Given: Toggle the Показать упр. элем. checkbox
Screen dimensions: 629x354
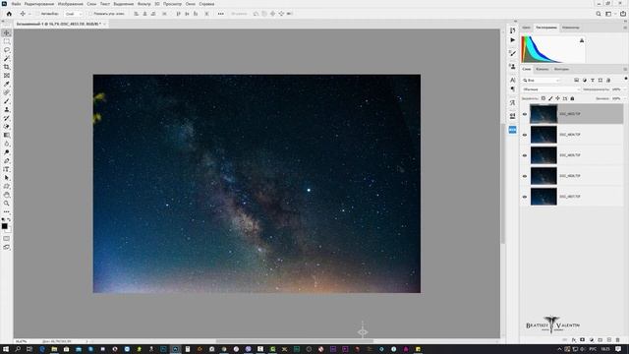Looking at the screenshot, I should tap(89, 14).
